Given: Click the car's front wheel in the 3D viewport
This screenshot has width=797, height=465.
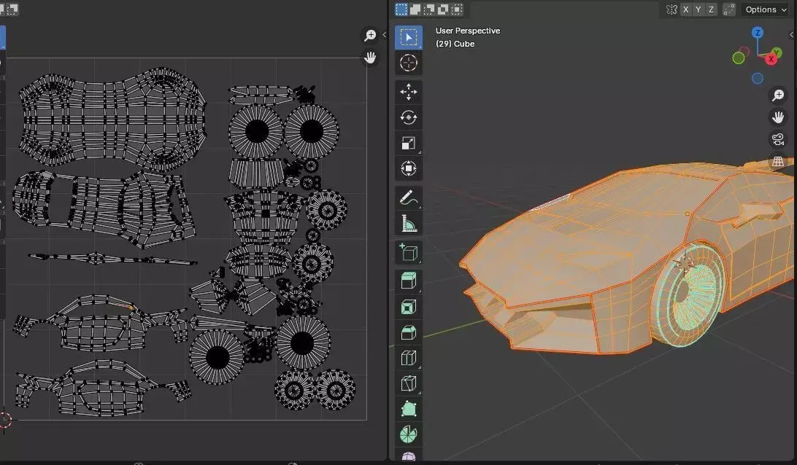Looking at the screenshot, I should tap(688, 294).
